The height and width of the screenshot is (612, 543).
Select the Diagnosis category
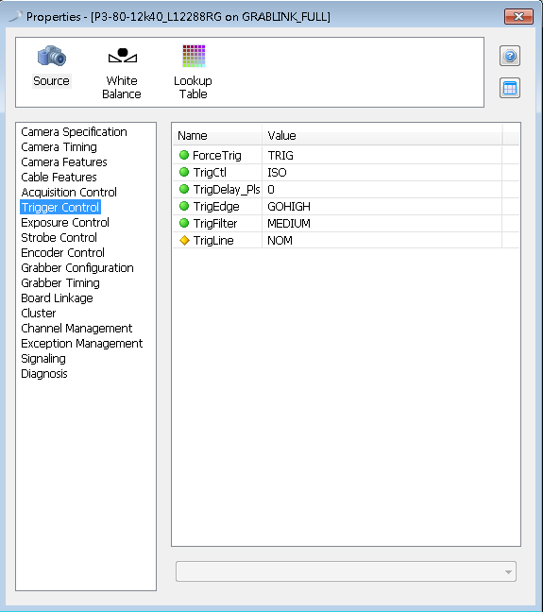pyautogui.click(x=44, y=373)
